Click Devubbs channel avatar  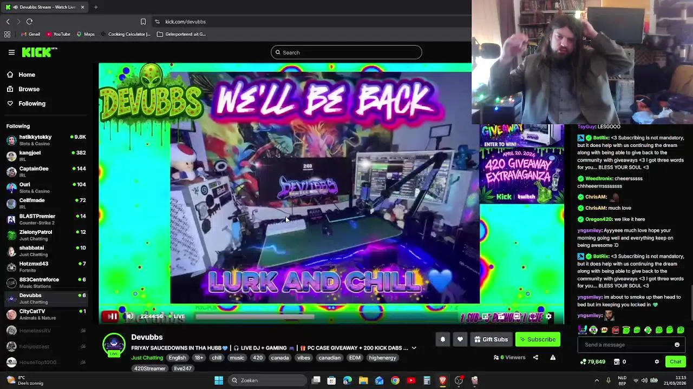coord(114,344)
